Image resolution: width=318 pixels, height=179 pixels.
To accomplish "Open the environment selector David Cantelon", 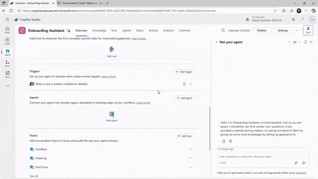I will point(268,20).
